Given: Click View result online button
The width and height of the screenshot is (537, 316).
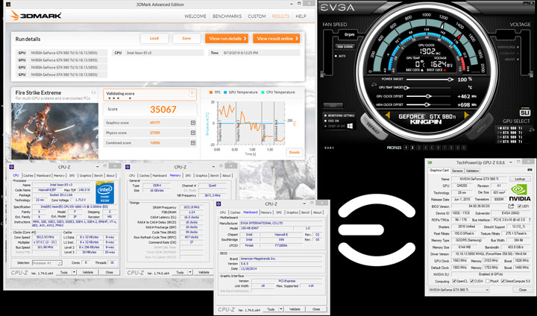Looking at the screenshot, I should pos(277,38).
